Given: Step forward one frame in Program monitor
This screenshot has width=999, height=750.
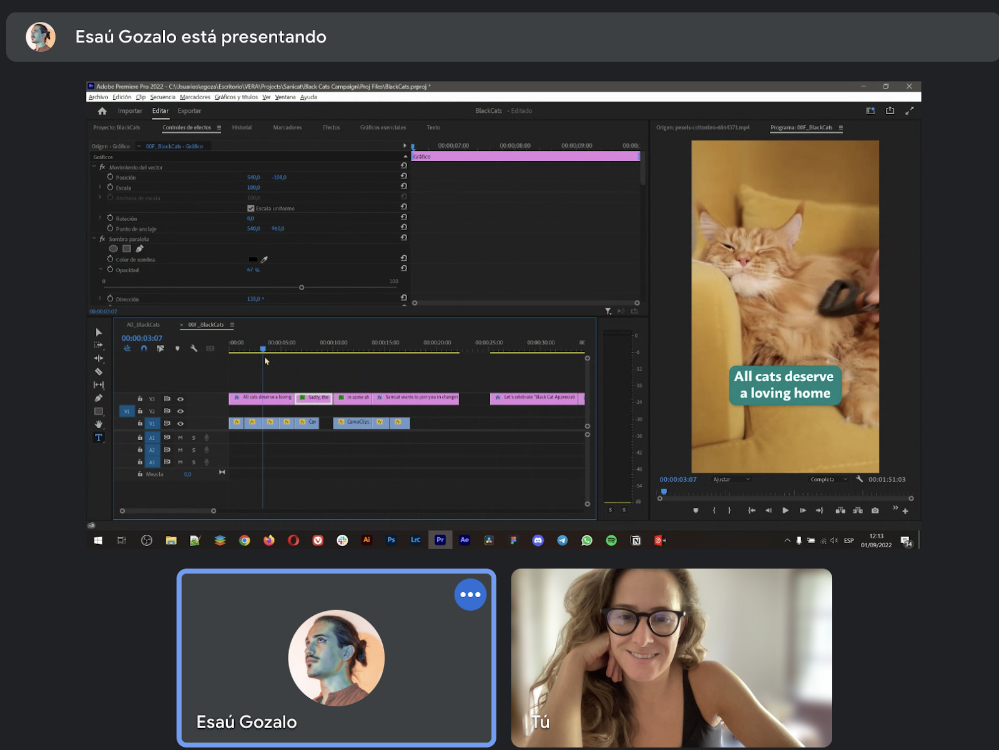Looking at the screenshot, I should [803, 510].
